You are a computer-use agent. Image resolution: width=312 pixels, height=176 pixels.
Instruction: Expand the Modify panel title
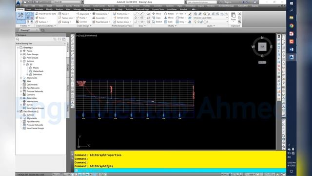172,26
